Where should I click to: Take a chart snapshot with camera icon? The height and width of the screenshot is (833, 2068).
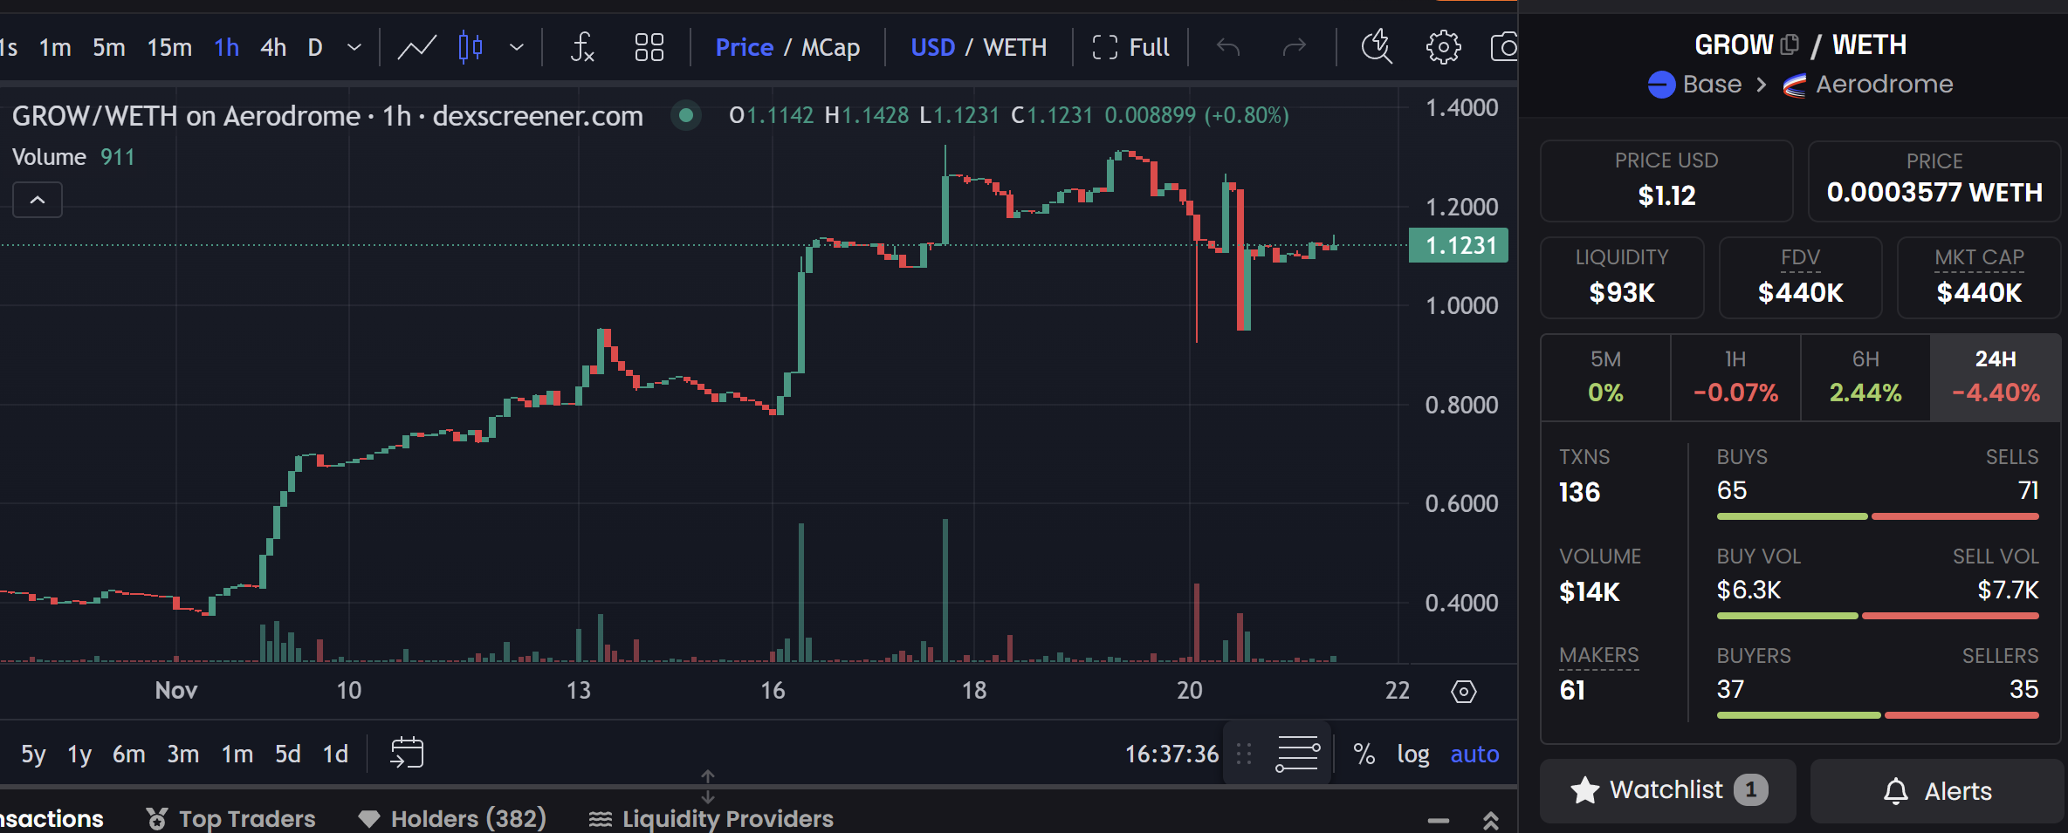coord(1504,47)
